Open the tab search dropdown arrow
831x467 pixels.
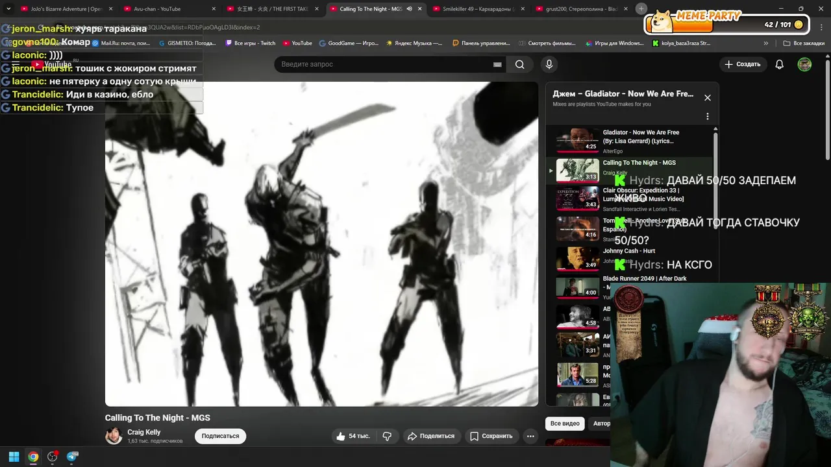(8, 8)
